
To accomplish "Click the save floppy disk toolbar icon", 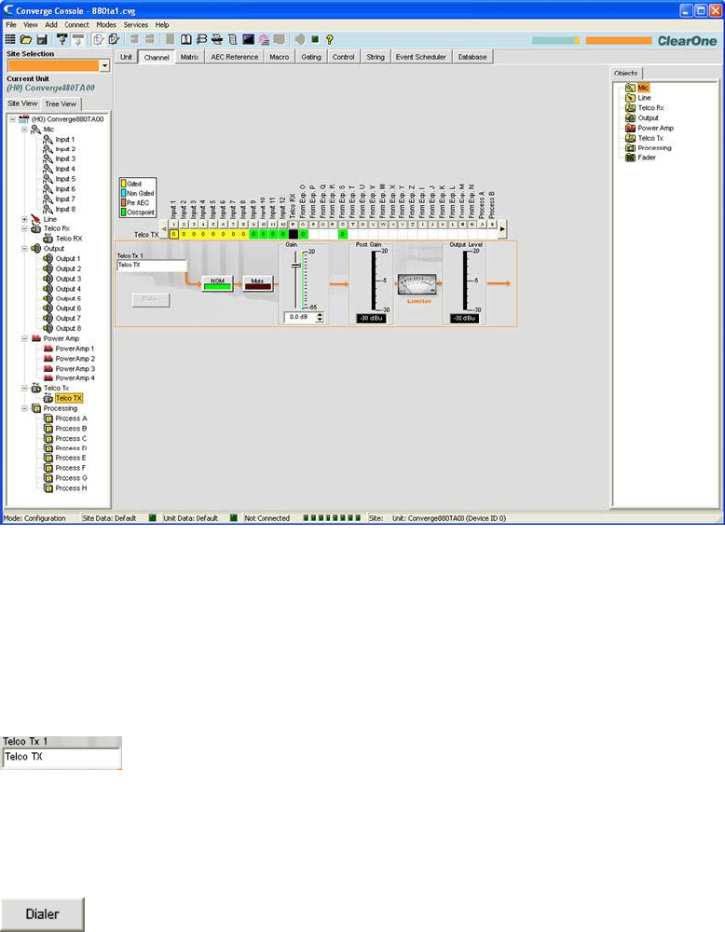I will [x=42, y=39].
